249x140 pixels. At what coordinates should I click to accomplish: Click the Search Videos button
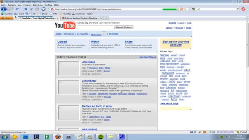pos(124,27)
